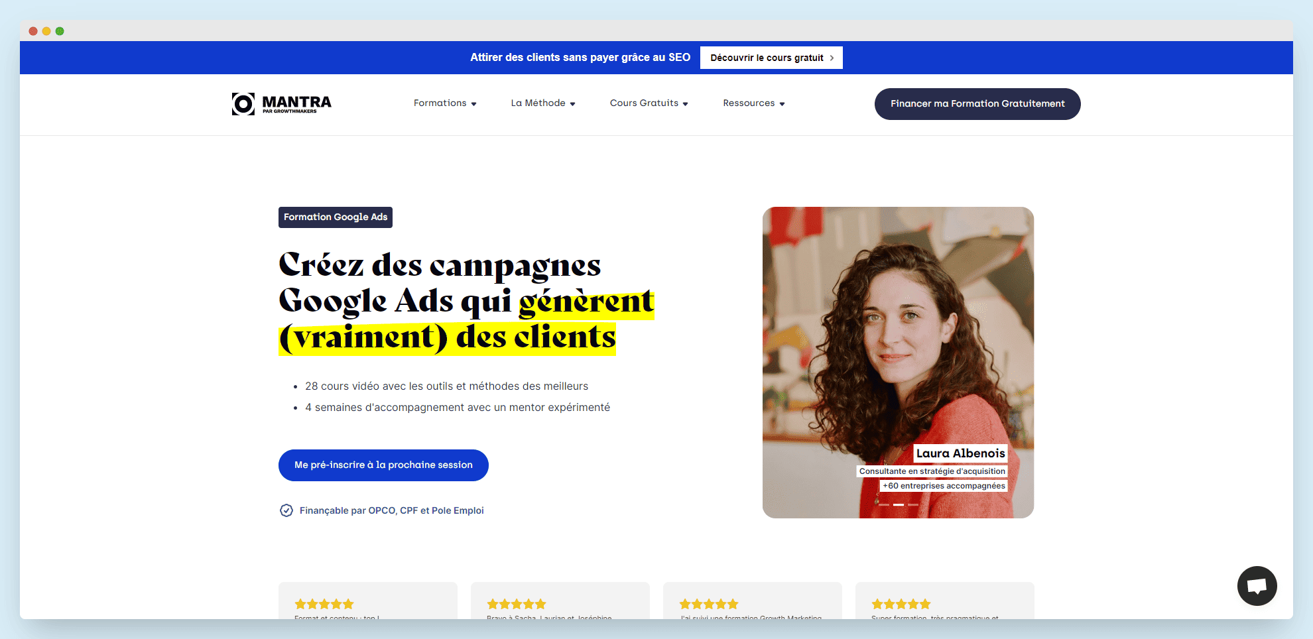Image resolution: width=1313 pixels, height=639 pixels.
Task: Select the third carousel slide indicator
Action: tap(913, 504)
